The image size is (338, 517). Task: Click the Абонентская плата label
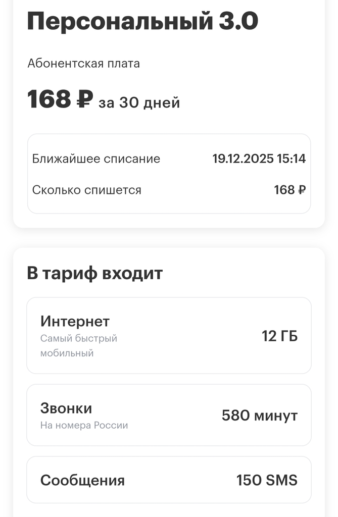83,64
